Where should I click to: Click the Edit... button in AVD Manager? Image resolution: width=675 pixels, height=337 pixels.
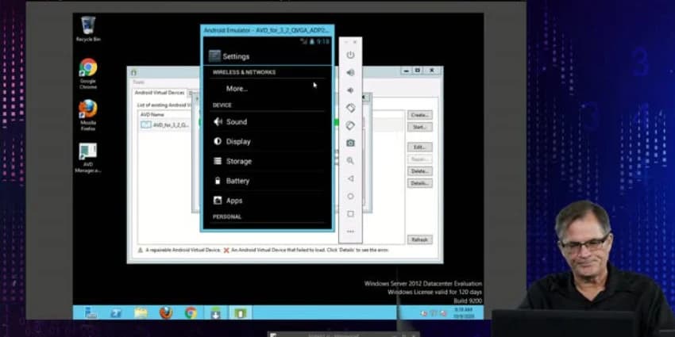(x=420, y=147)
